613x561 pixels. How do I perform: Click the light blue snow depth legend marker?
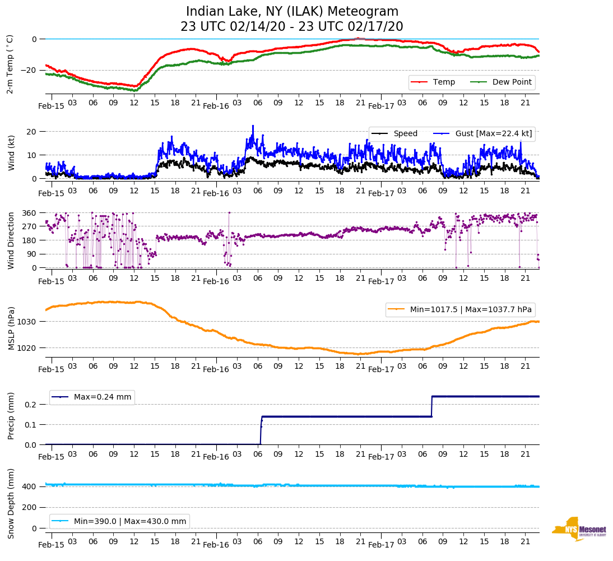61,521
